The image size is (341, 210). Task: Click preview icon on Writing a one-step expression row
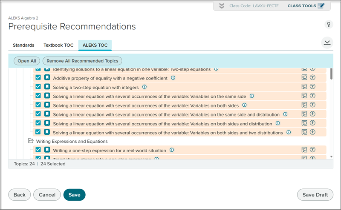(304, 150)
